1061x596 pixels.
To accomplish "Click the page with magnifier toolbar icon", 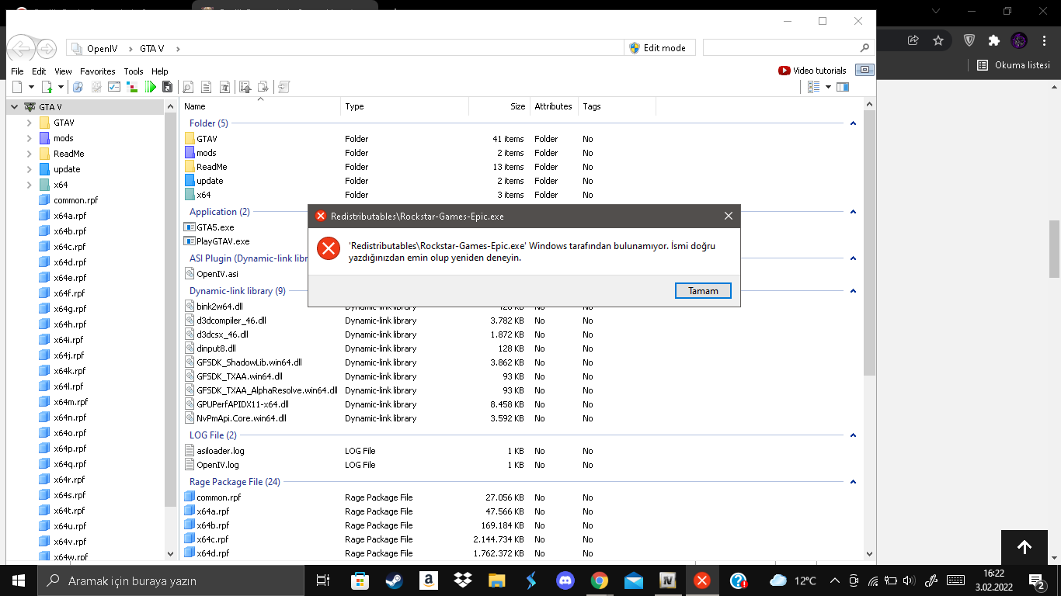I will point(188,87).
